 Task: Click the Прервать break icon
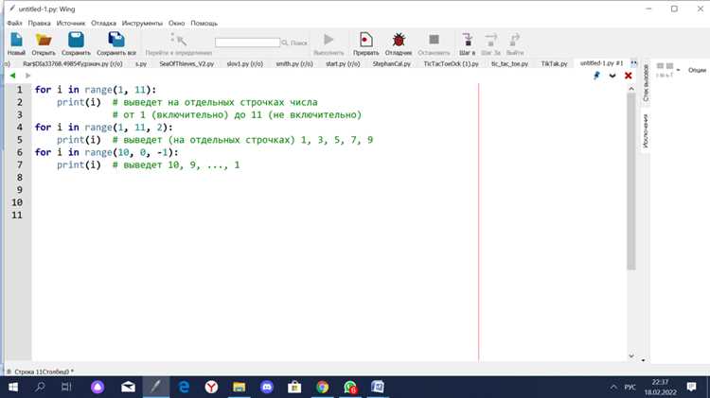click(x=365, y=41)
